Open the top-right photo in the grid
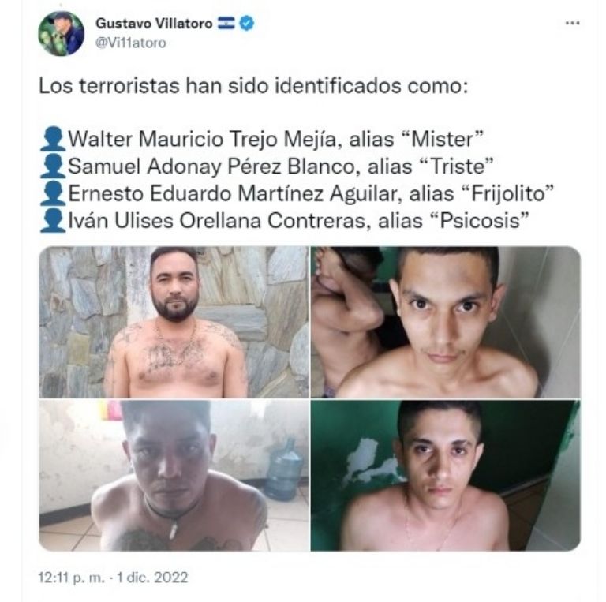This screenshot has height=602, width=606. (x=446, y=322)
